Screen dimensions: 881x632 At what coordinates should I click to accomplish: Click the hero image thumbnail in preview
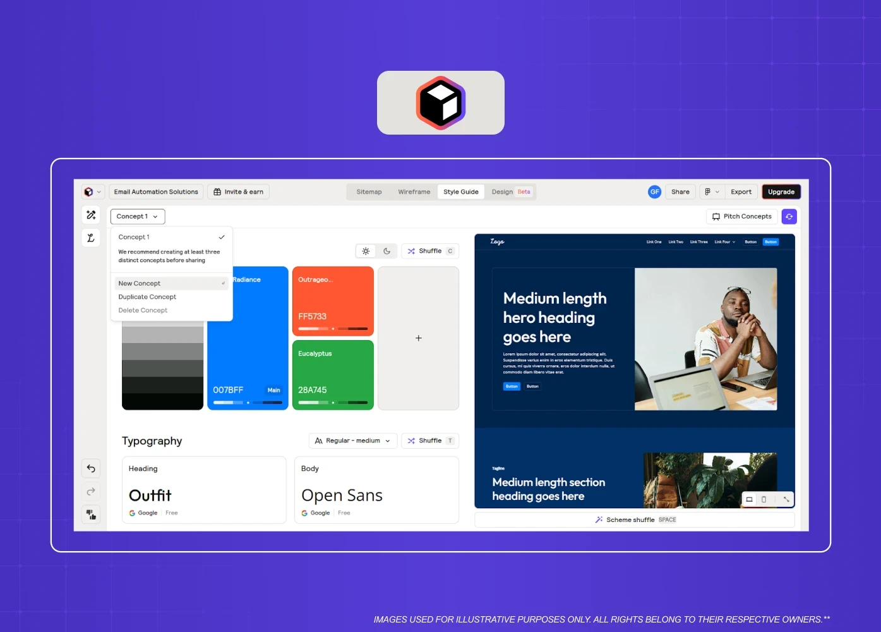[705, 339]
